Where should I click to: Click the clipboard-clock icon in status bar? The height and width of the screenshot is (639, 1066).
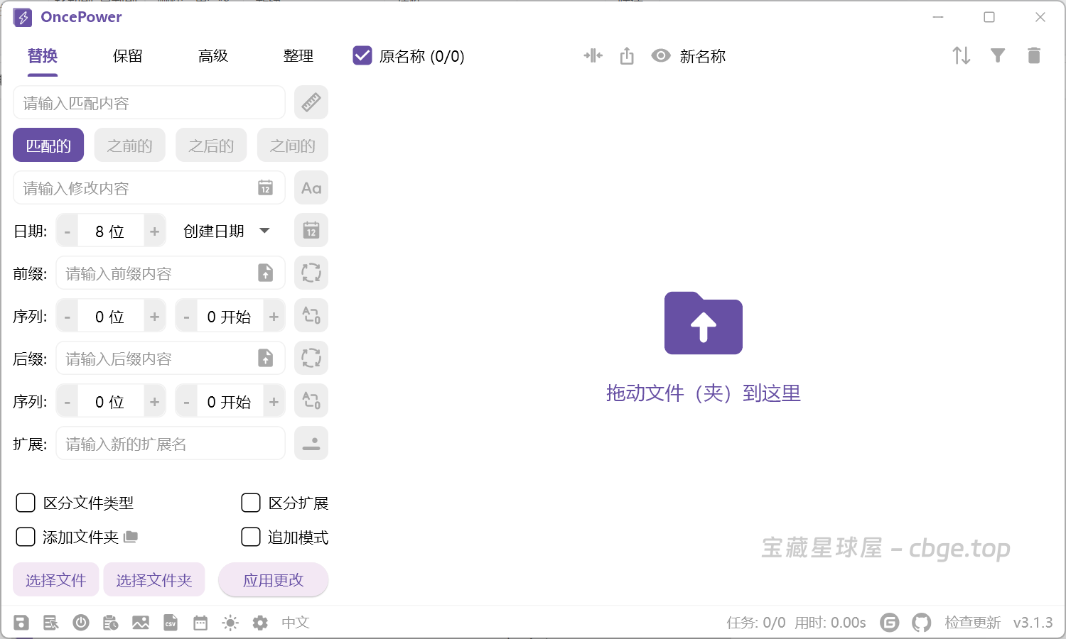tap(111, 623)
